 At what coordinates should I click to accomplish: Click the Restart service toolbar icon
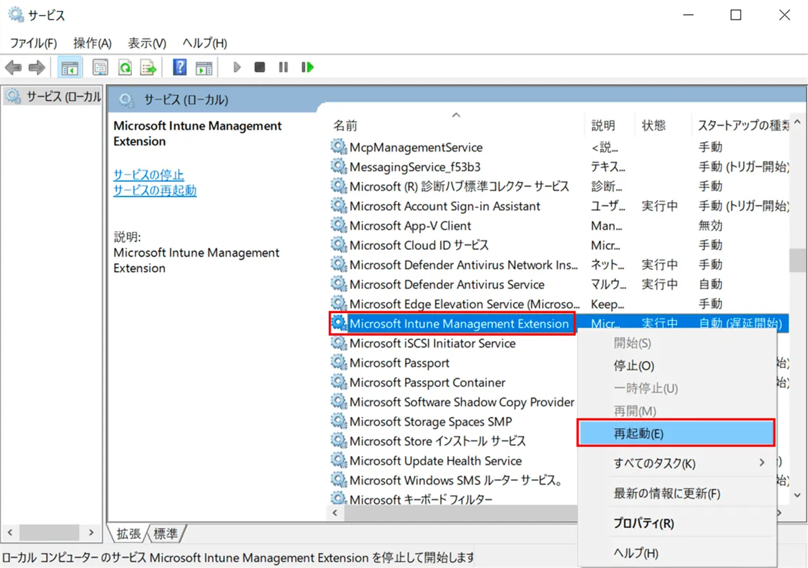coord(307,67)
